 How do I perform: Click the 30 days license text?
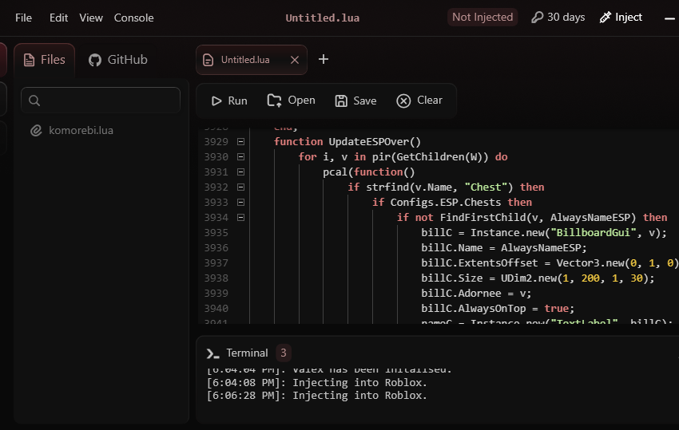tap(566, 18)
